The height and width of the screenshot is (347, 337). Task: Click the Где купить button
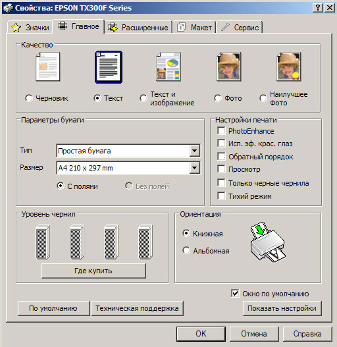(x=93, y=271)
